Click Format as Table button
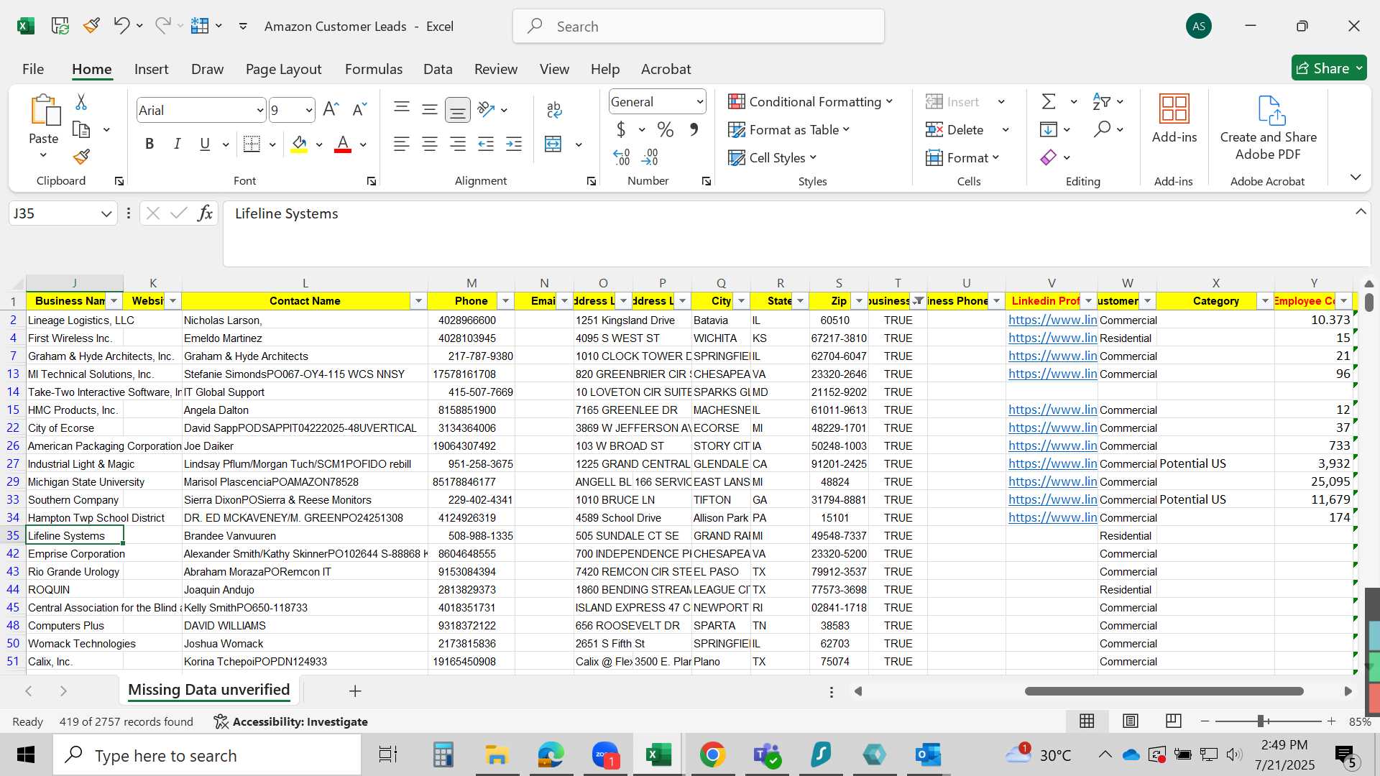The height and width of the screenshot is (776, 1380). pyautogui.click(x=788, y=129)
